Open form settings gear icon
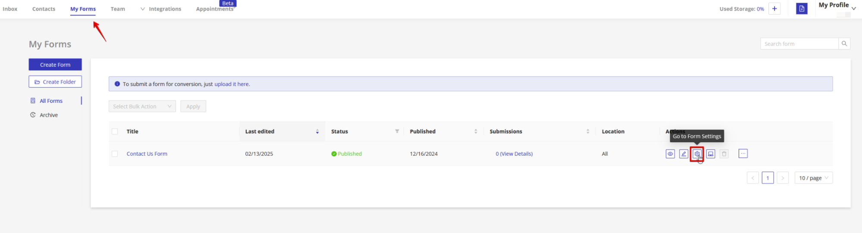The height and width of the screenshot is (233, 862). coord(697,154)
